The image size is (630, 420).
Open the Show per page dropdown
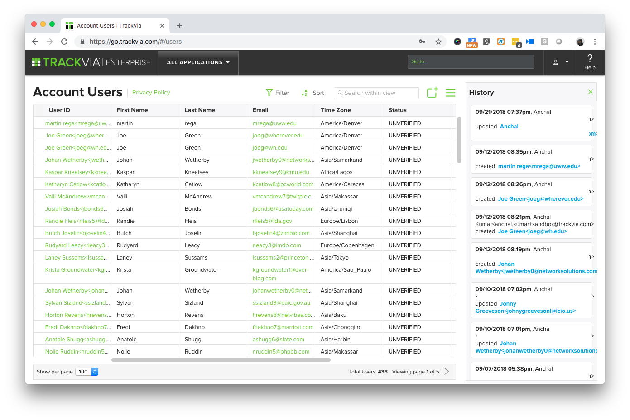87,372
